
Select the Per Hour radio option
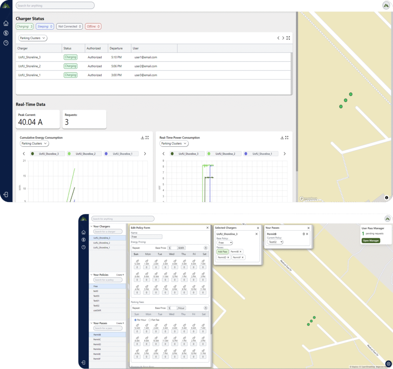point(135,320)
